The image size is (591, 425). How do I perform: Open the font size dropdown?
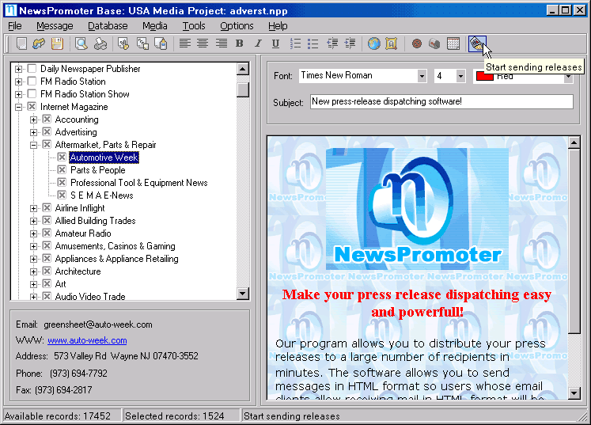click(x=460, y=76)
